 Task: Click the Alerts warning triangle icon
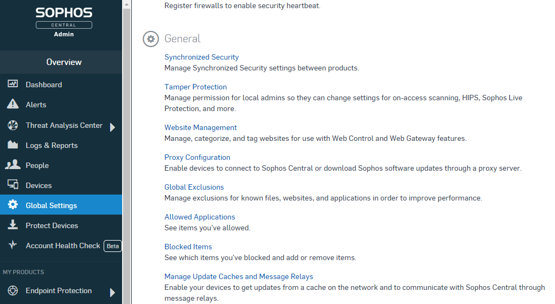point(12,105)
